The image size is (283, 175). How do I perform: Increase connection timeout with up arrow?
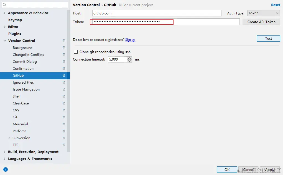[129, 58]
